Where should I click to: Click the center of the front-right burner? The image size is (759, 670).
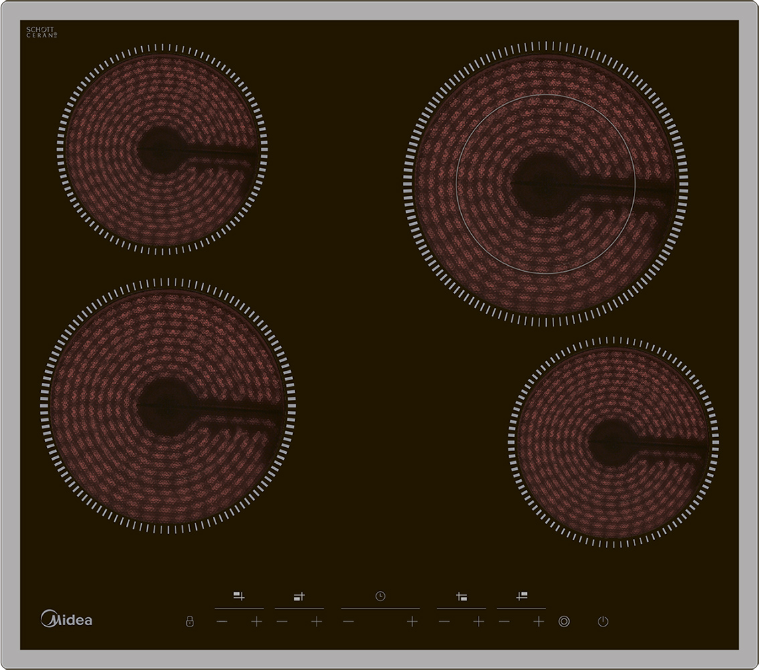click(x=613, y=442)
